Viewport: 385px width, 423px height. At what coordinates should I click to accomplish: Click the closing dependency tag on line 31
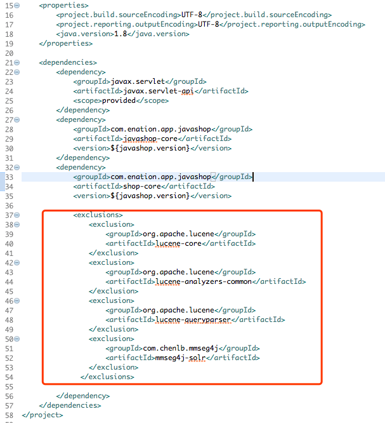(82, 158)
